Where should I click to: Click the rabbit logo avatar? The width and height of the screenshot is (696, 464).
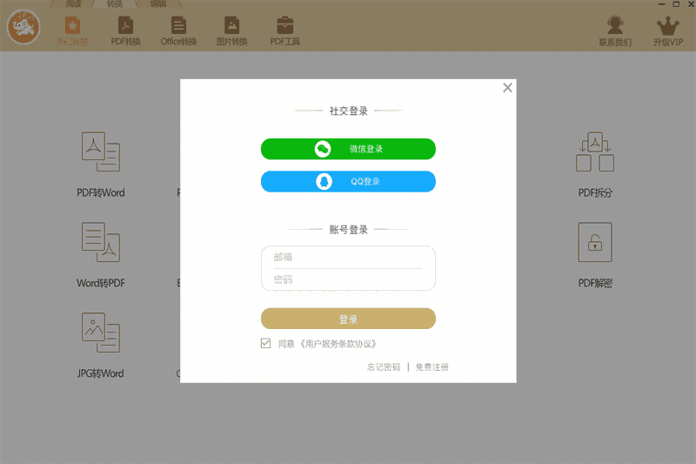pos(24,28)
